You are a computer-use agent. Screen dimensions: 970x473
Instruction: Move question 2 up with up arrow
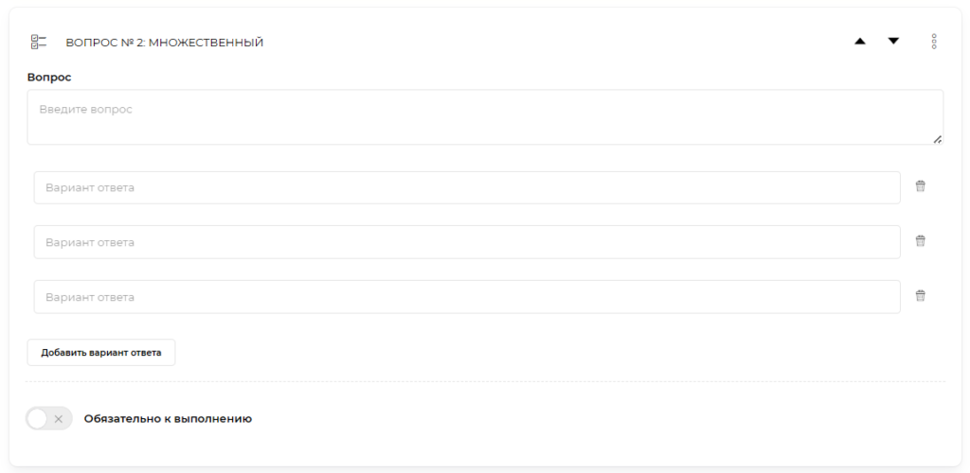click(860, 42)
